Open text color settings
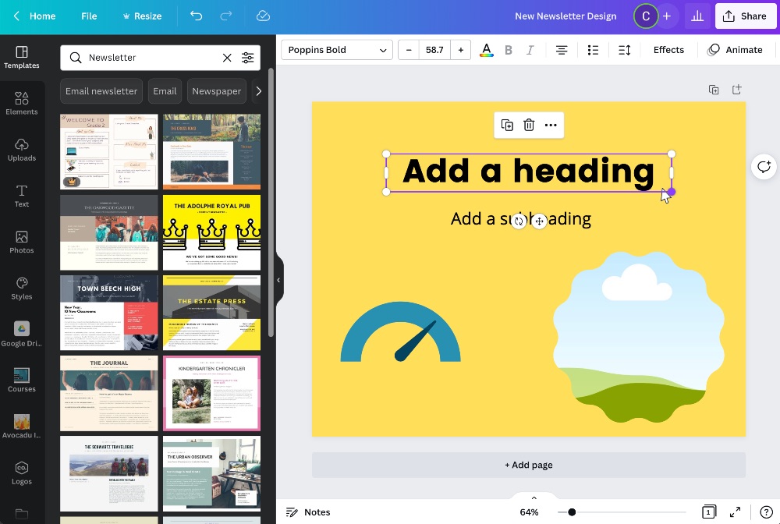Screen dimensions: 780x524 486,49
